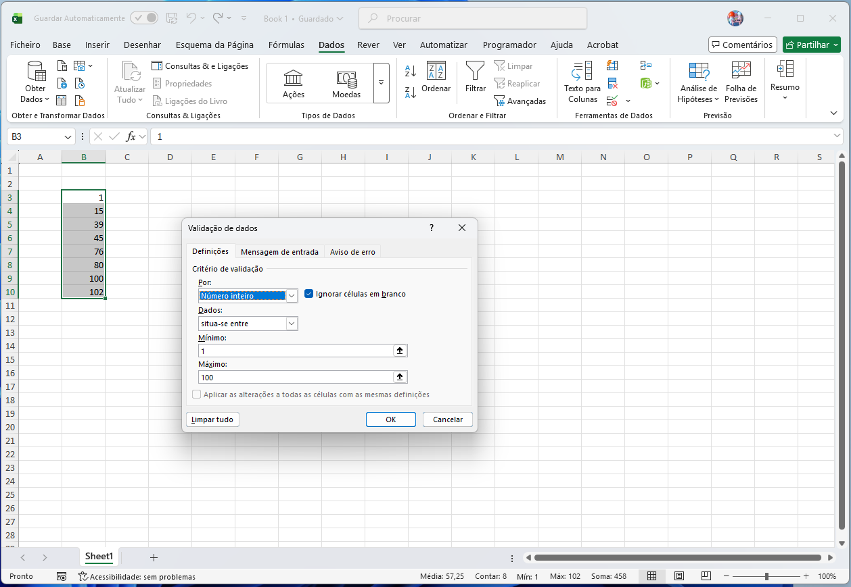Toggle Ignorar células em branco checkbox
851x587 pixels.
[x=309, y=294]
